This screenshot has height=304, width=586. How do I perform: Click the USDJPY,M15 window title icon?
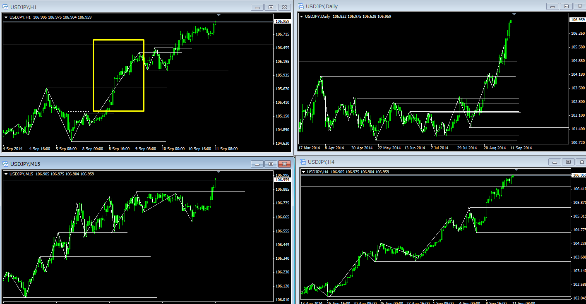click(5, 164)
